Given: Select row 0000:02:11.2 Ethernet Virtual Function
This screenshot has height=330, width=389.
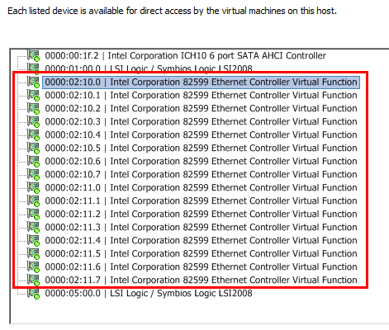Looking at the screenshot, I should click(x=201, y=214).
